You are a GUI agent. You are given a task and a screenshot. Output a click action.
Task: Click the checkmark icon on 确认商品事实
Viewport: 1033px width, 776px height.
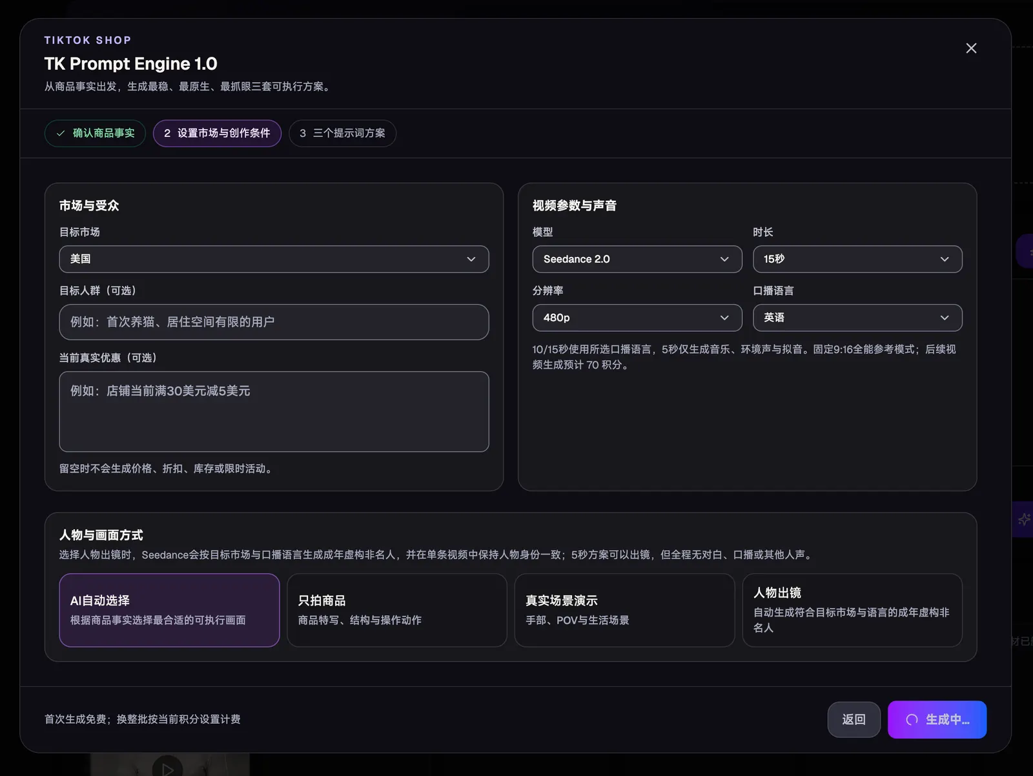[x=61, y=133]
